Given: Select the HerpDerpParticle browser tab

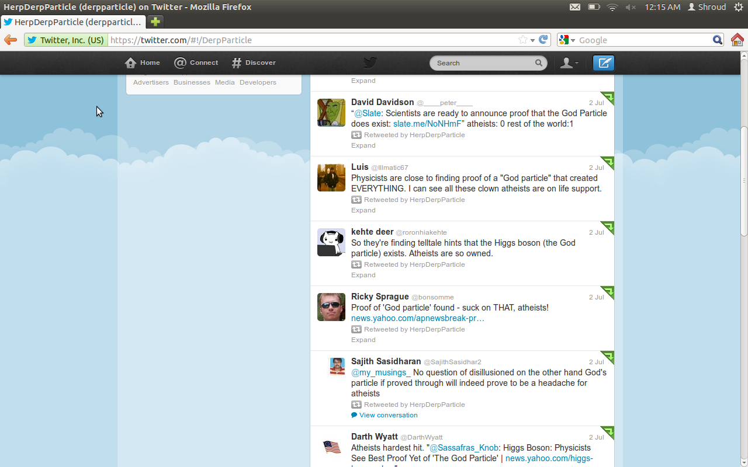Looking at the screenshot, I should click(x=73, y=22).
